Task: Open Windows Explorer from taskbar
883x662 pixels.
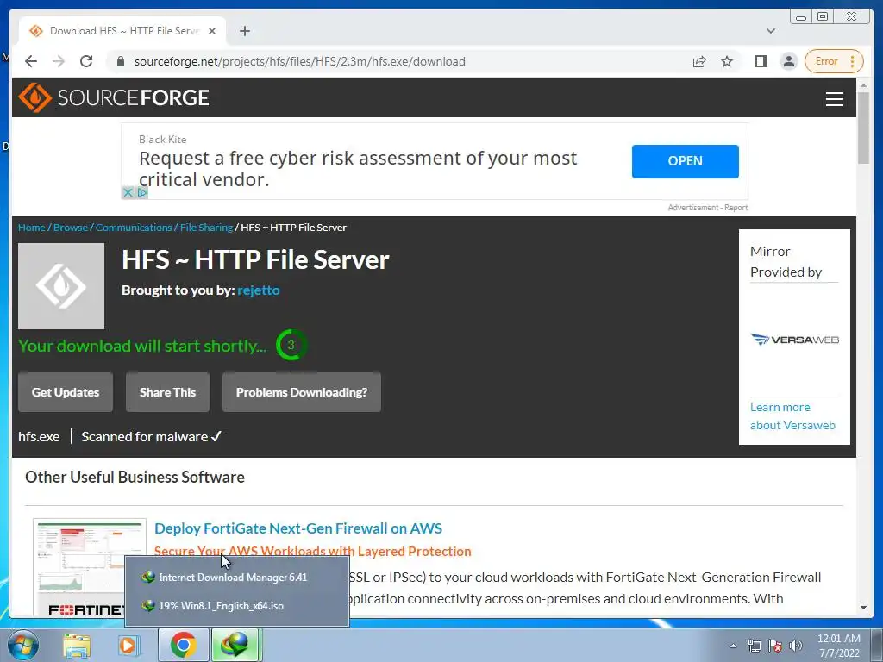Action: point(76,645)
